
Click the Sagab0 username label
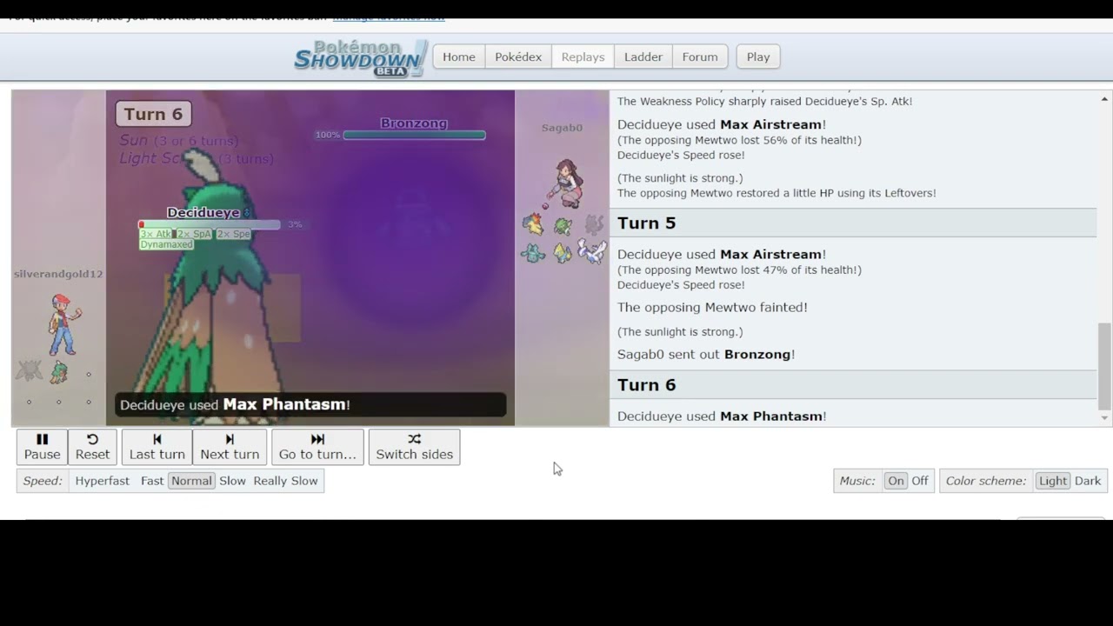(562, 128)
